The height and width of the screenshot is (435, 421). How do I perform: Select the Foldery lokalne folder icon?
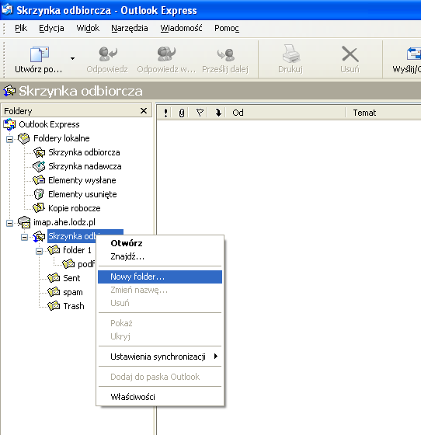[24, 138]
